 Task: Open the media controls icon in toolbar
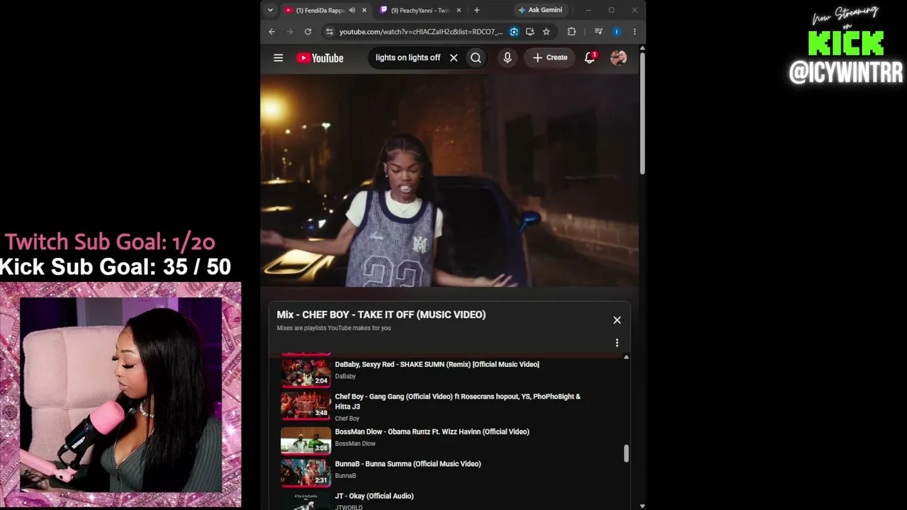pyautogui.click(x=599, y=32)
